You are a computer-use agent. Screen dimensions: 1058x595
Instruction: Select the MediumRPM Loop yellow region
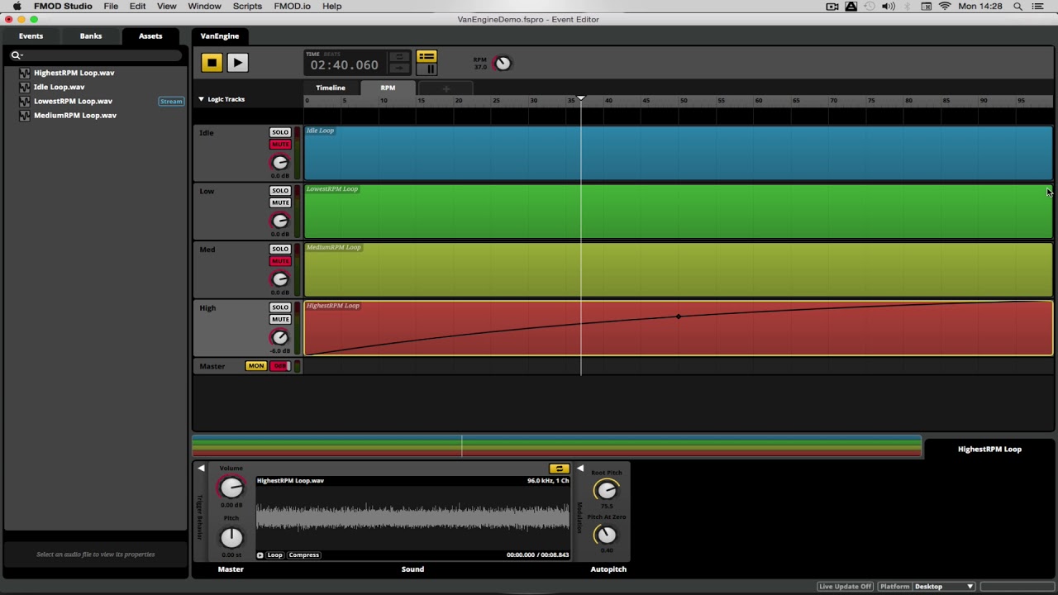678,269
